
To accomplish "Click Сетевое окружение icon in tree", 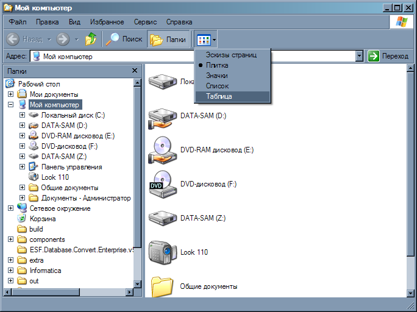I will tap(22, 208).
